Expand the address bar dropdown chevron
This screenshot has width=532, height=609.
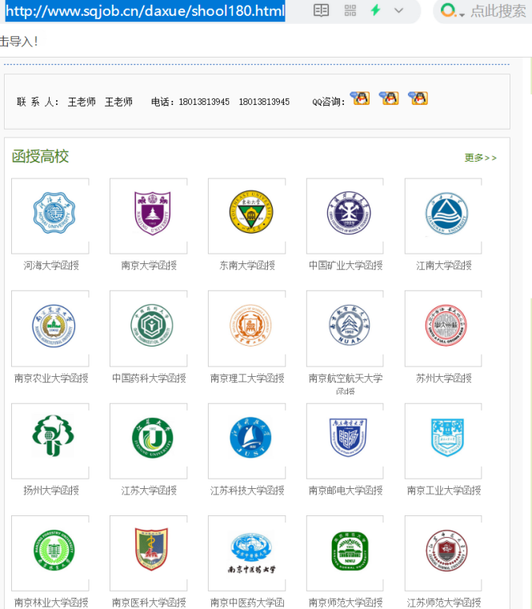pyautogui.click(x=398, y=10)
